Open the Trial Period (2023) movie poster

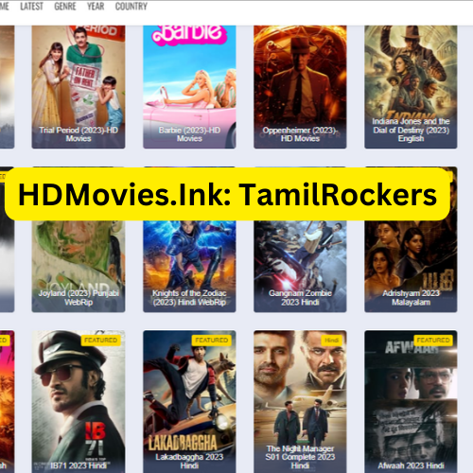(79, 87)
